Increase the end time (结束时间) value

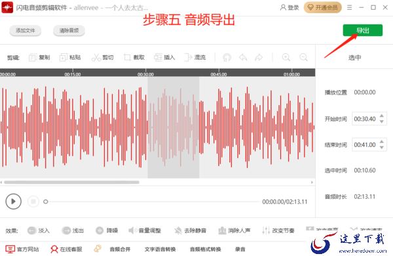point(381,142)
